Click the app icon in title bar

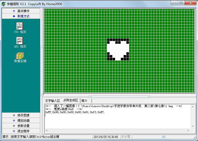pyautogui.click(x=4, y=4)
